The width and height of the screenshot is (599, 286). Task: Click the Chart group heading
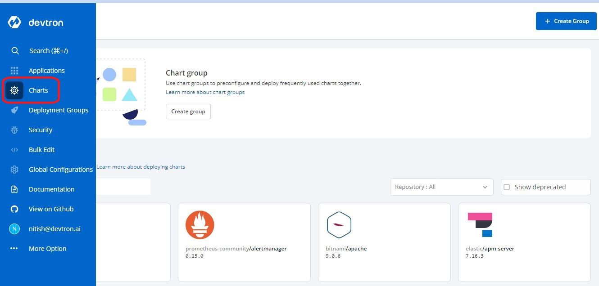tap(186, 73)
